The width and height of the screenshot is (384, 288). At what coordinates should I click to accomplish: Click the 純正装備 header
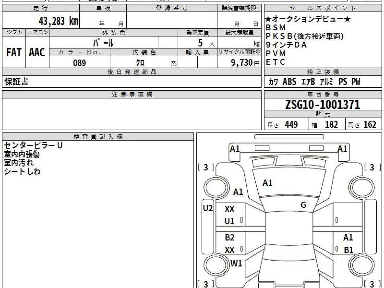[323, 72]
